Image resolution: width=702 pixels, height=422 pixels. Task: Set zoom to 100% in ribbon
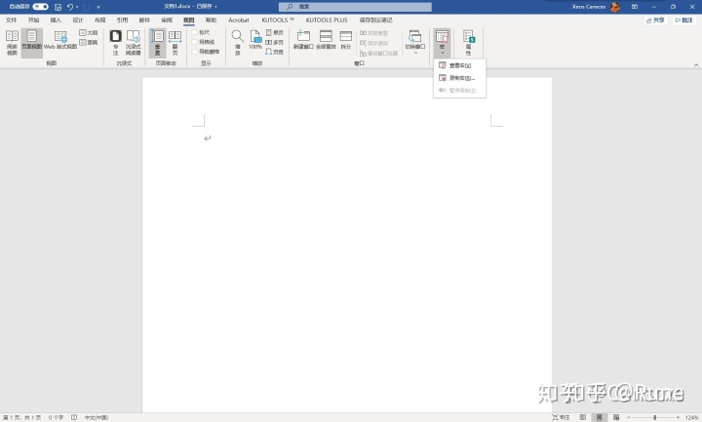tap(255, 40)
